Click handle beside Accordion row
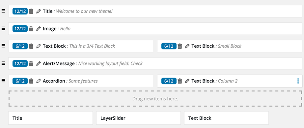 coord(3,81)
